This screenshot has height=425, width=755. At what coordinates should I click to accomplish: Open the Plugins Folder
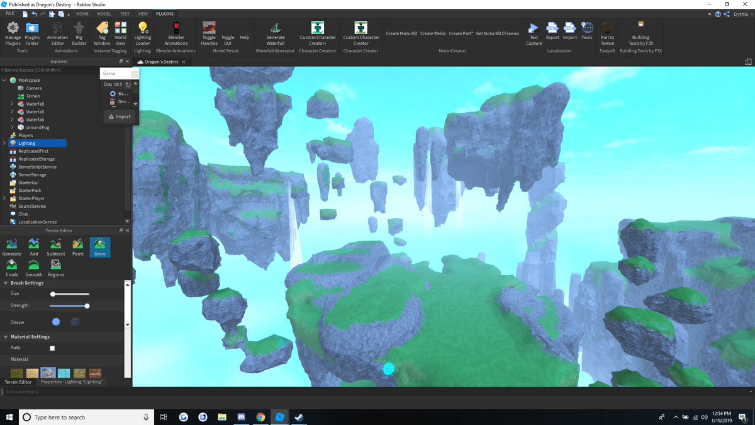32,33
